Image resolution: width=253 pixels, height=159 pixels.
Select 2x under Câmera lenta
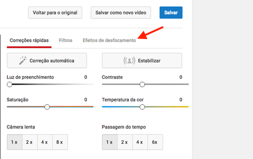(x=30, y=142)
